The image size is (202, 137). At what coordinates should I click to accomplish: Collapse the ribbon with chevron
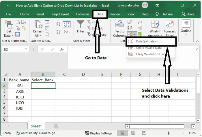pyautogui.click(x=197, y=41)
